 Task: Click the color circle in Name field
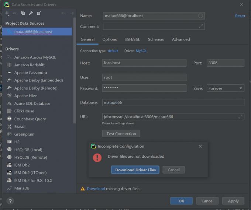[200, 16]
